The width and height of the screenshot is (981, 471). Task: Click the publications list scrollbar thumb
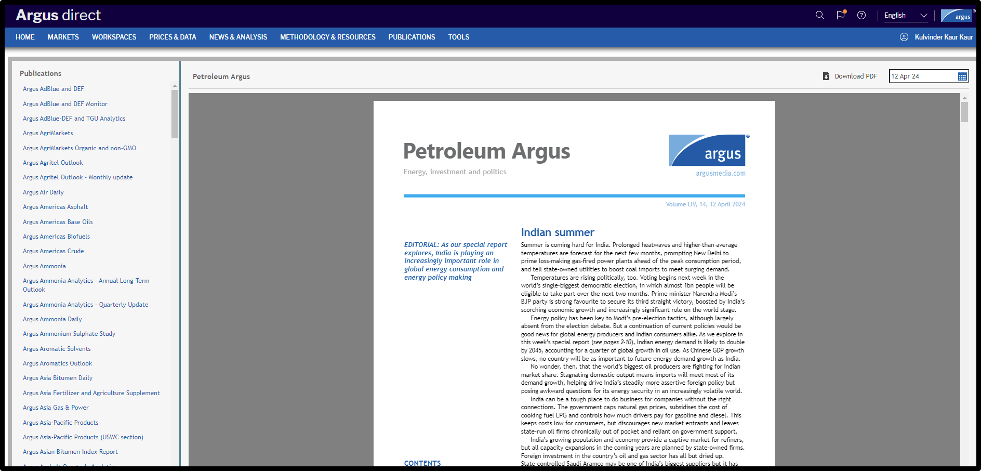[x=175, y=114]
